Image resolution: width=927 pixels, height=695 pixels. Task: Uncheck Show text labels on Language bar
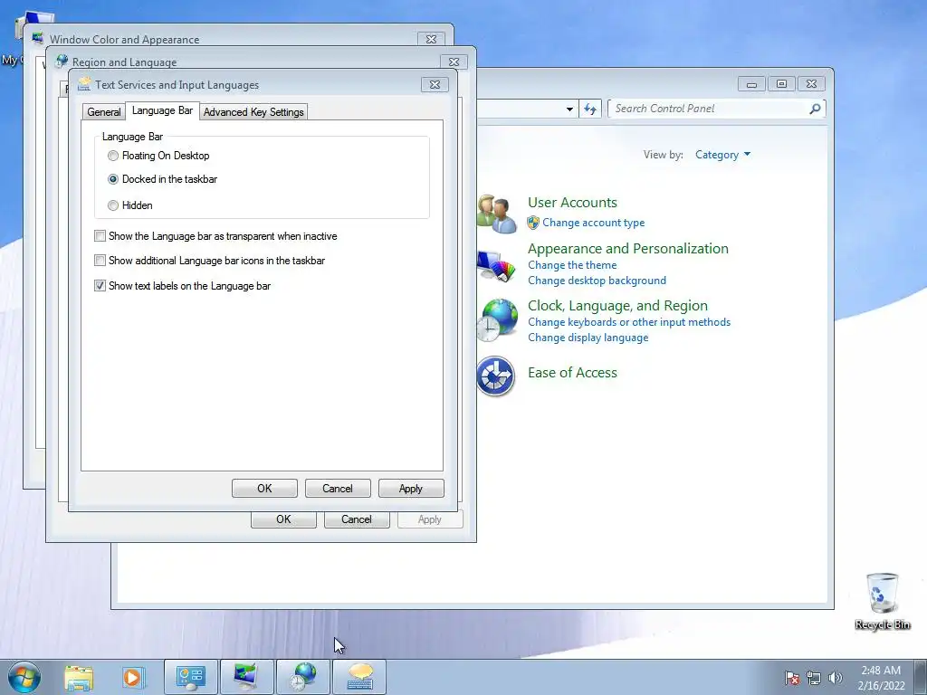(100, 286)
